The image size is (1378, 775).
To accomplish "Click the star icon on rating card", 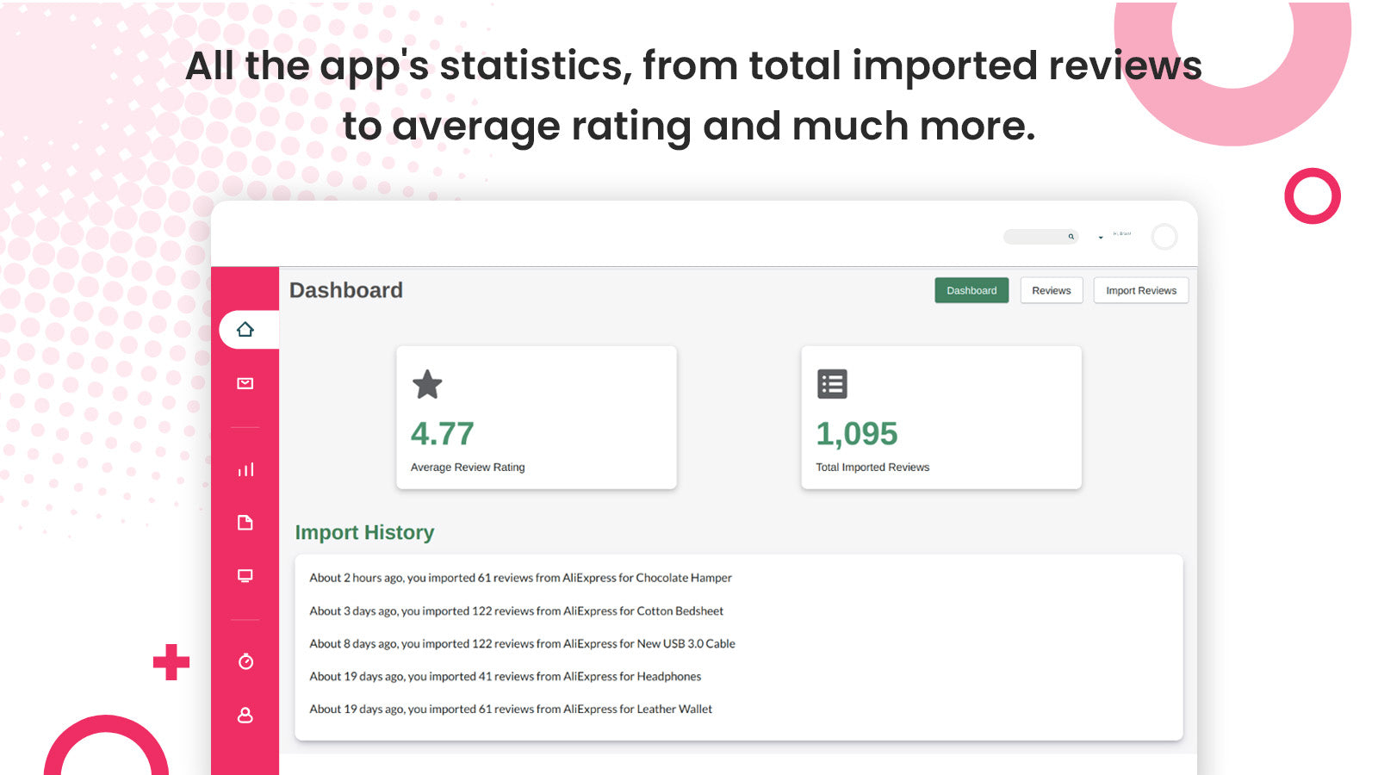I will 427,384.
